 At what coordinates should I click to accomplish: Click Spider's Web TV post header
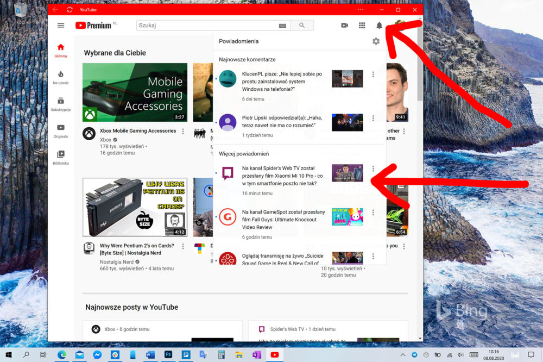click(298, 329)
